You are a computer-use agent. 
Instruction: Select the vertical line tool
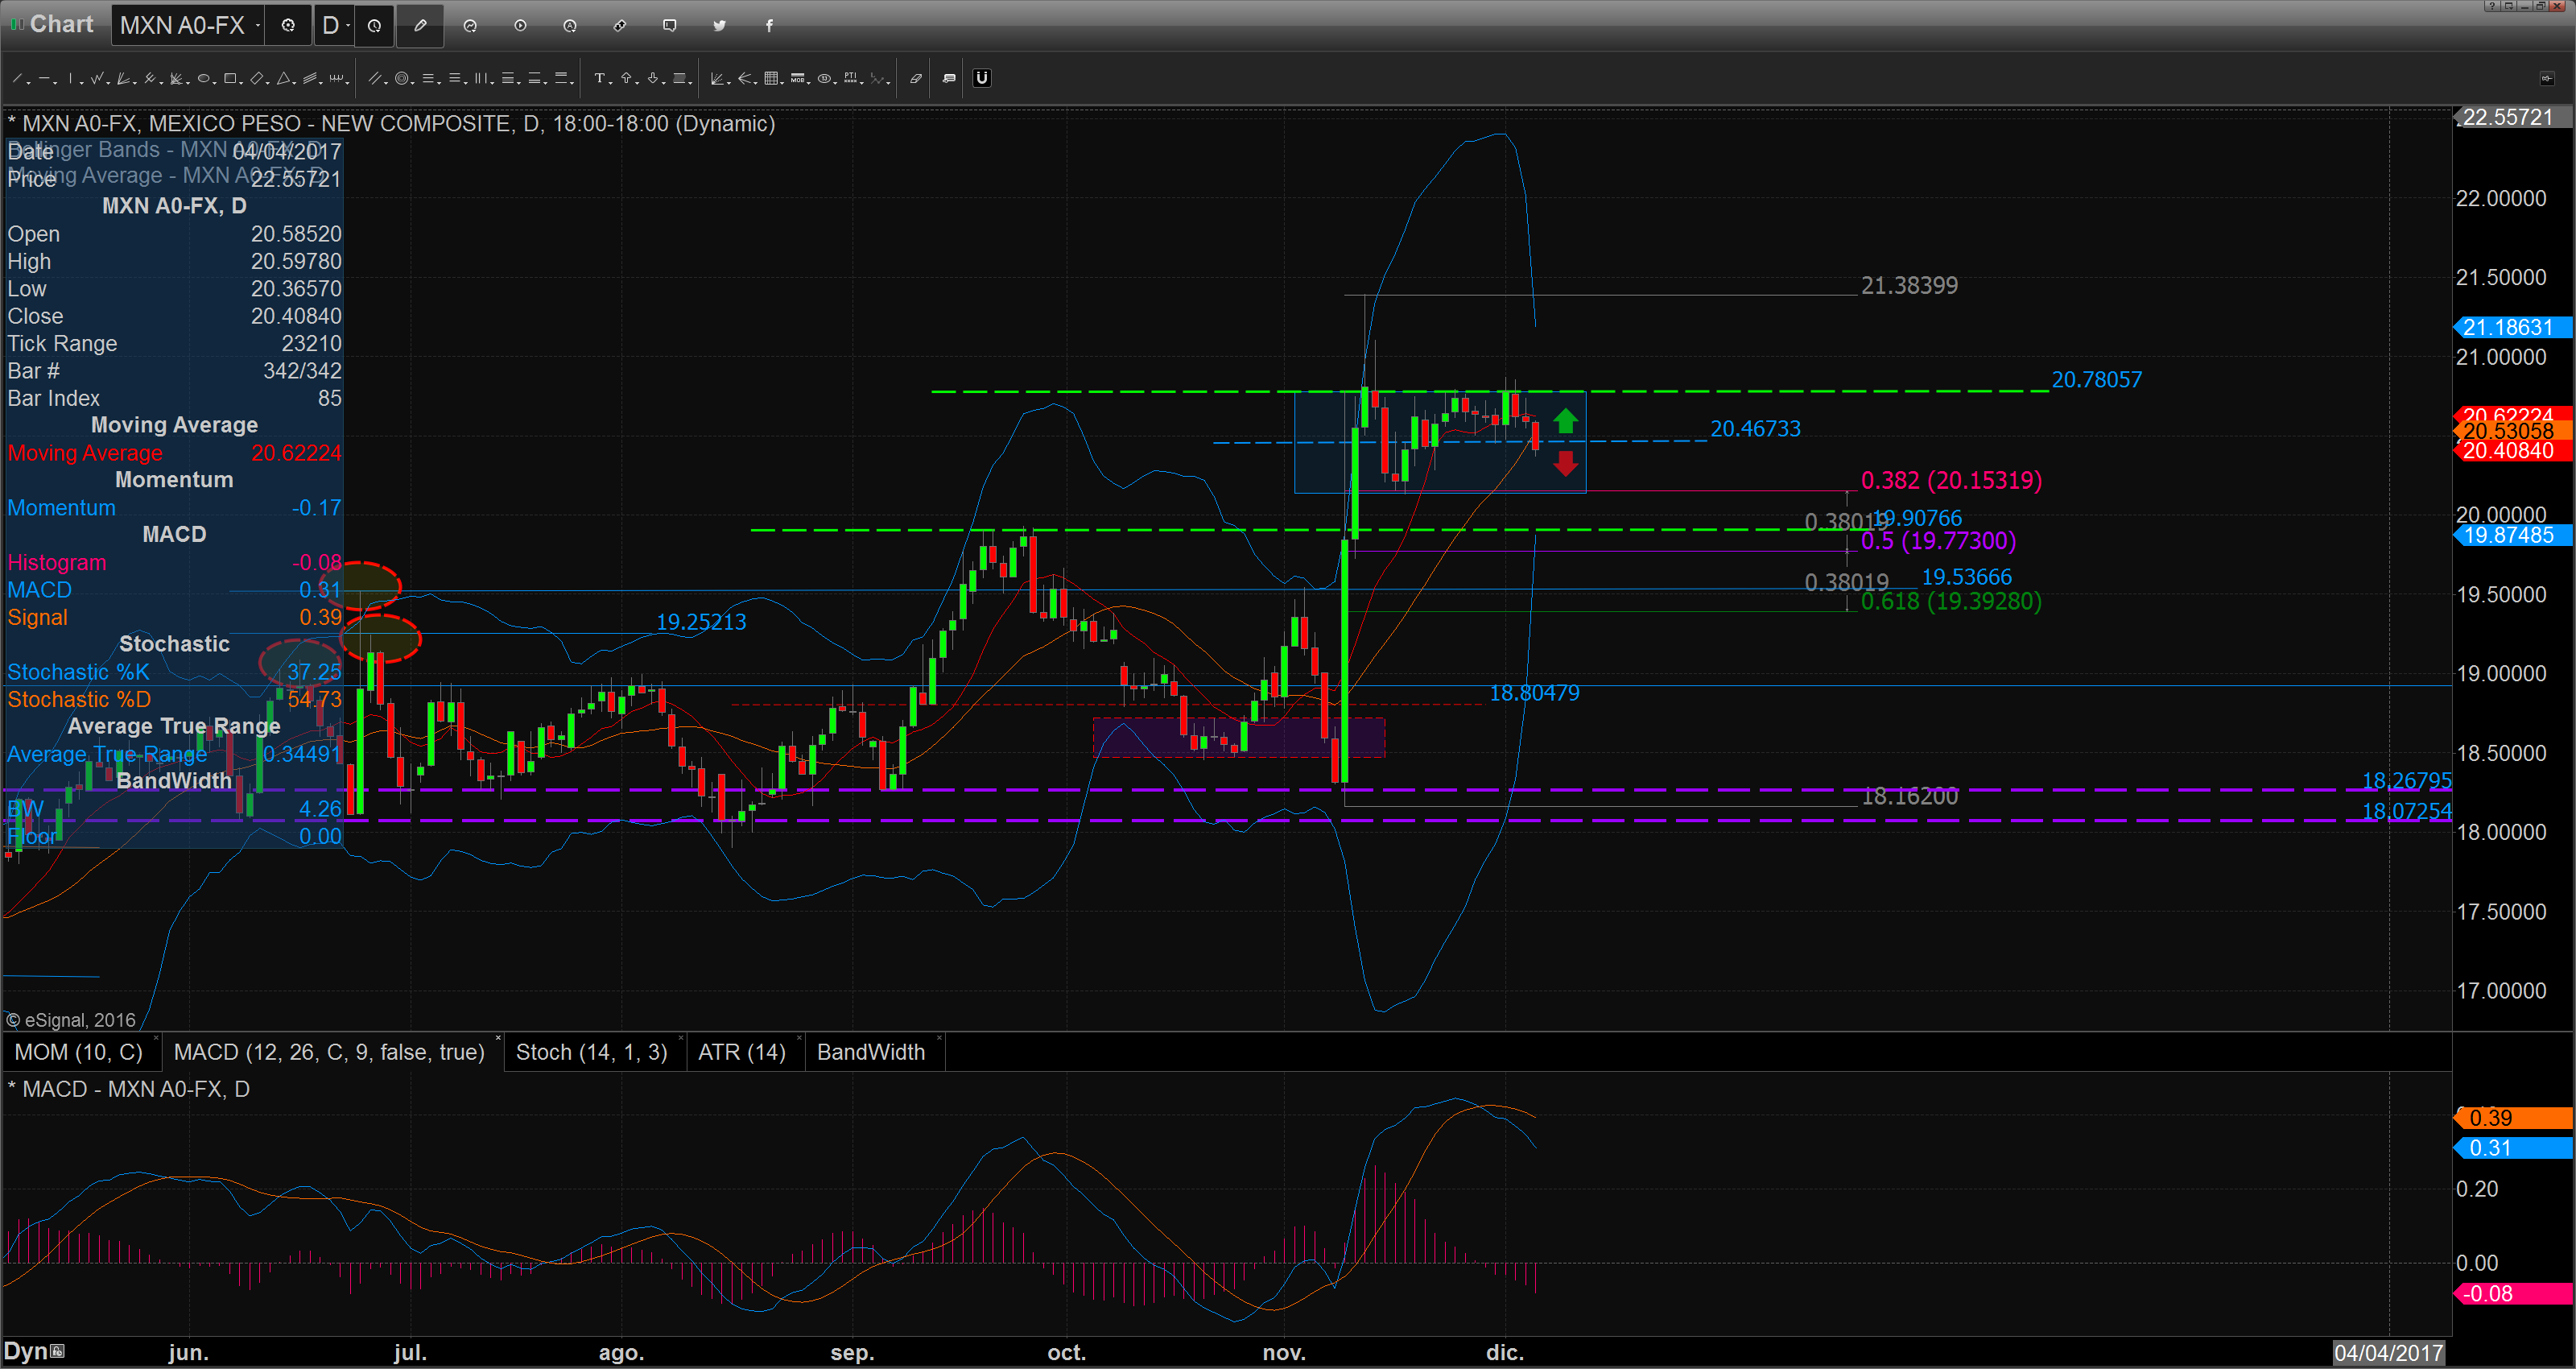point(70,78)
